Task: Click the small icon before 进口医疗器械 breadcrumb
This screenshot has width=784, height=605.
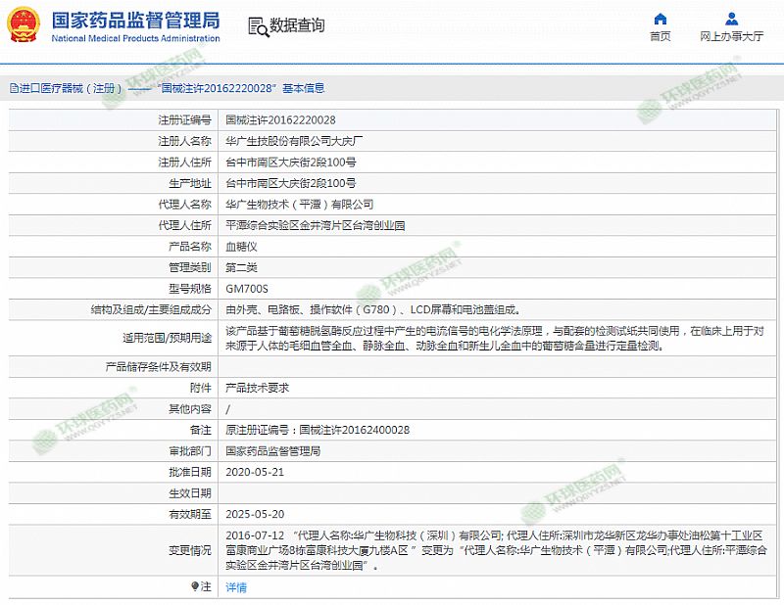Action: tap(12, 87)
